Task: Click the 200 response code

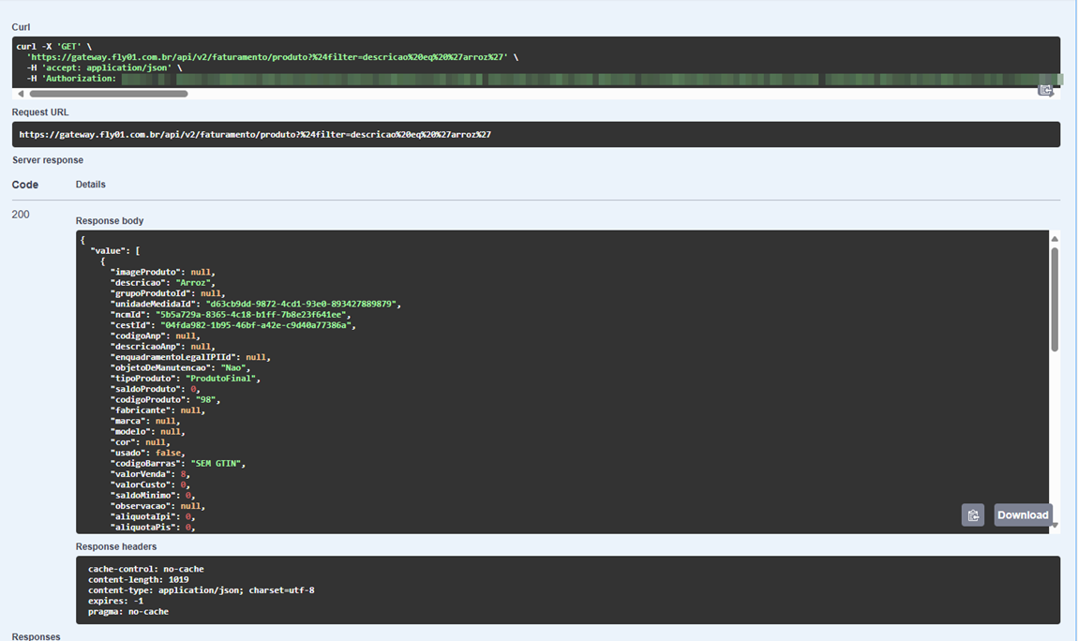Action: click(x=21, y=215)
